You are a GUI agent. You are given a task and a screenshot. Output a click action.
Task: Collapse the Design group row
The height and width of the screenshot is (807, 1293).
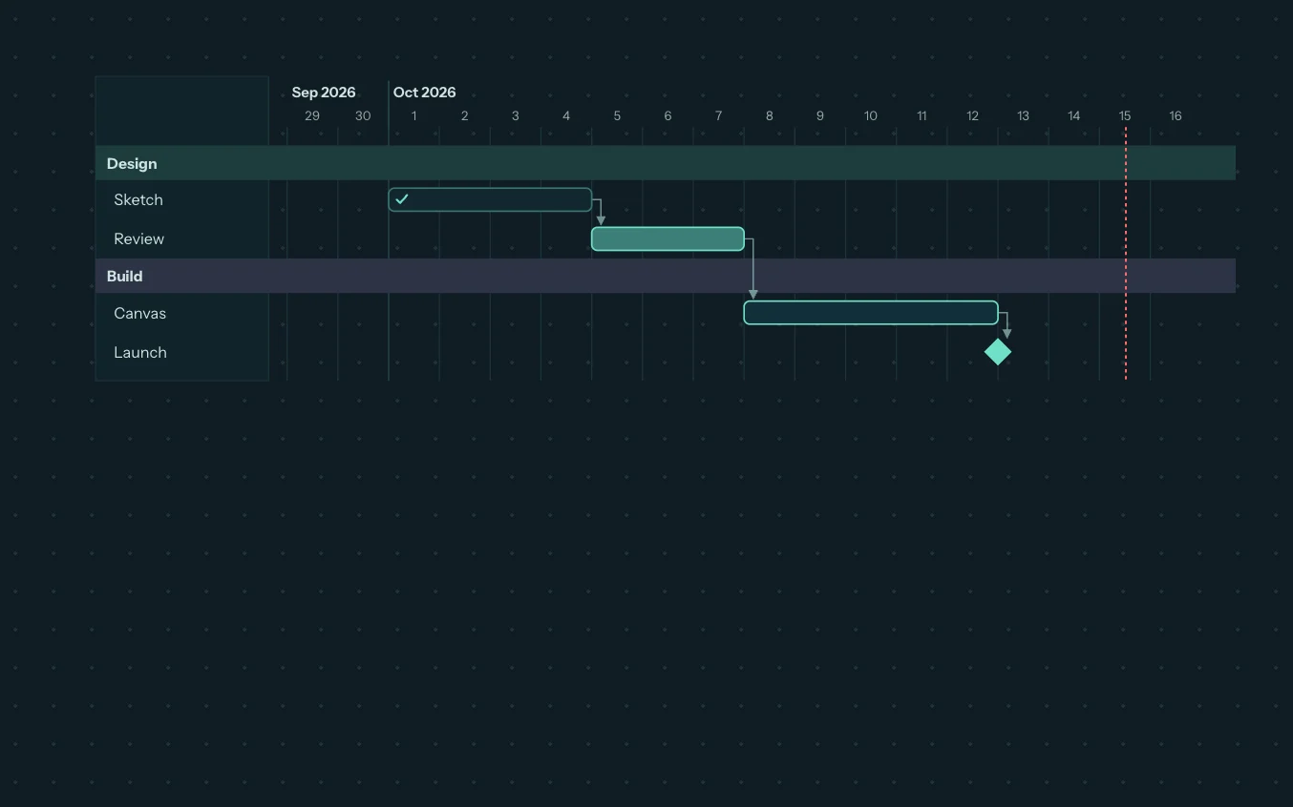pos(666,163)
